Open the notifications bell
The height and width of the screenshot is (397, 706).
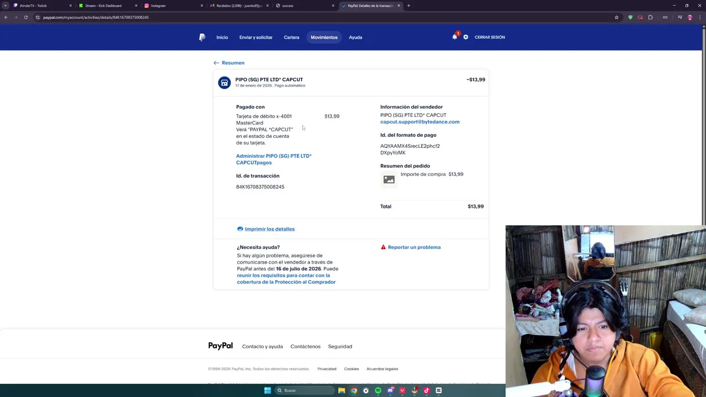pyautogui.click(x=454, y=37)
